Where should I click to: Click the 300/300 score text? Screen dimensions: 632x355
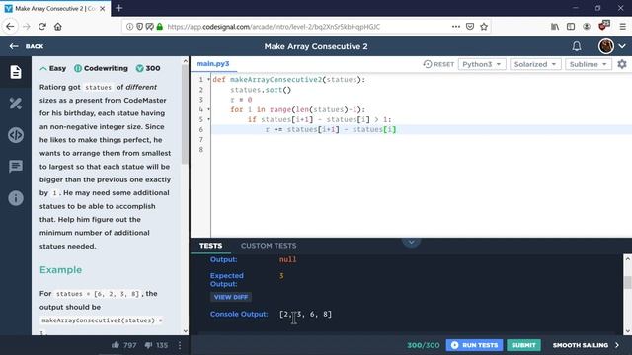pos(424,345)
